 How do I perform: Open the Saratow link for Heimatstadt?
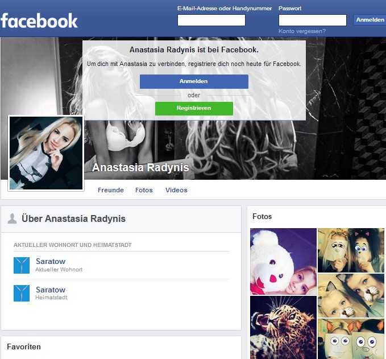51,290
